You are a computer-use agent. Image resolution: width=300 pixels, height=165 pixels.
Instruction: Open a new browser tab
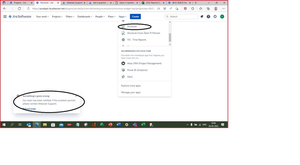(195, 3)
